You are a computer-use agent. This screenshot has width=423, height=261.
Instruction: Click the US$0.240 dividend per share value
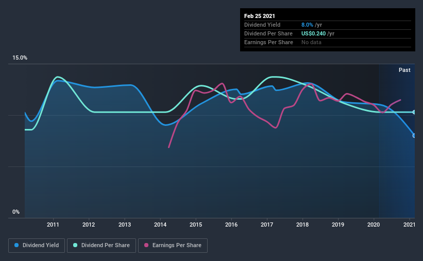313,33
